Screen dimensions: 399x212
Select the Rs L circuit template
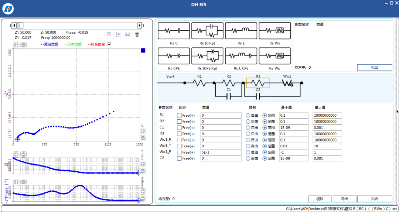[x=241, y=31]
